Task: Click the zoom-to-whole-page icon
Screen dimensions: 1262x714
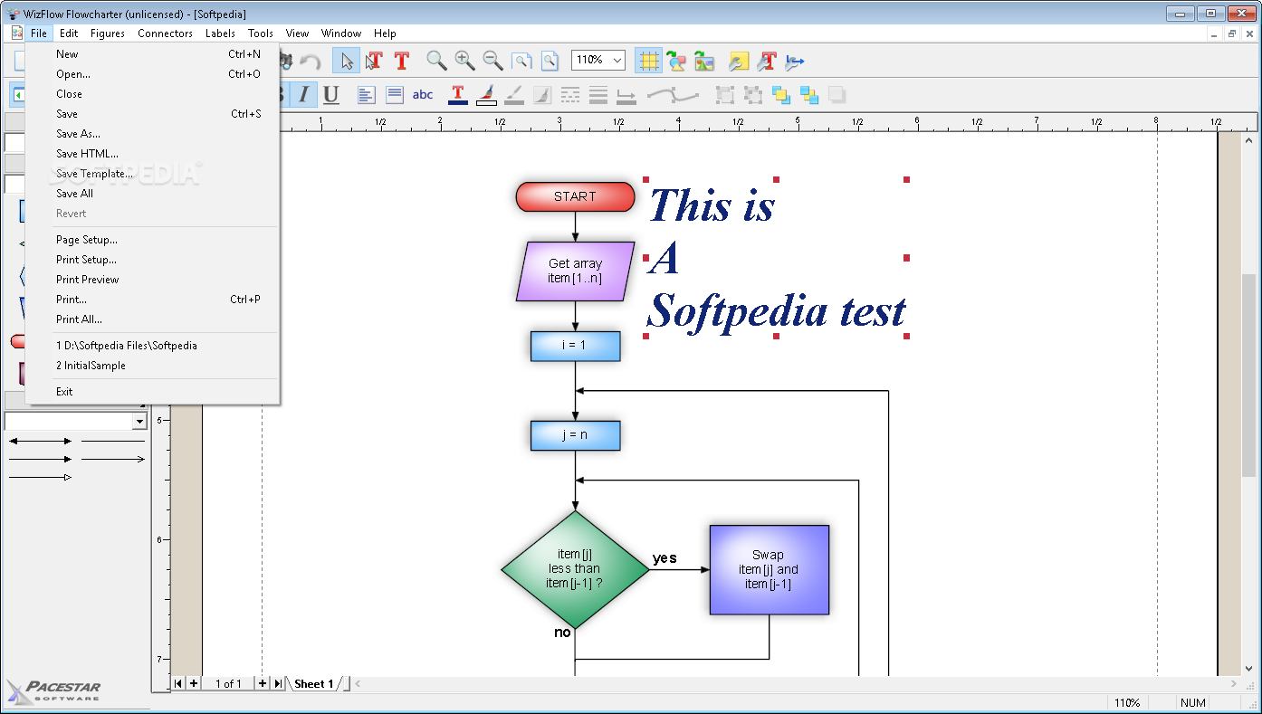Action: (x=550, y=61)
